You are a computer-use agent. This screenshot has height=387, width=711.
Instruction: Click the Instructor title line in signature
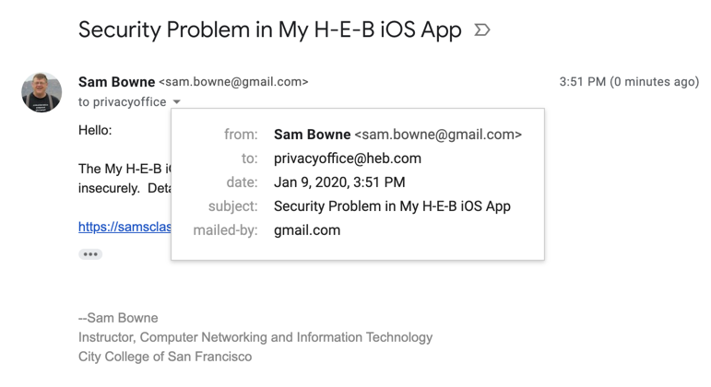pos(255,337)
